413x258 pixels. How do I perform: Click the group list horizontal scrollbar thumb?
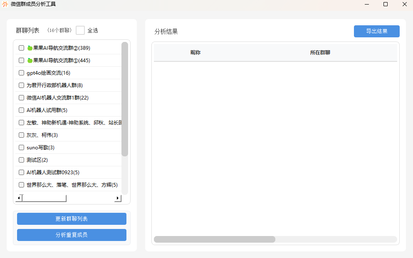coord(44,198)
